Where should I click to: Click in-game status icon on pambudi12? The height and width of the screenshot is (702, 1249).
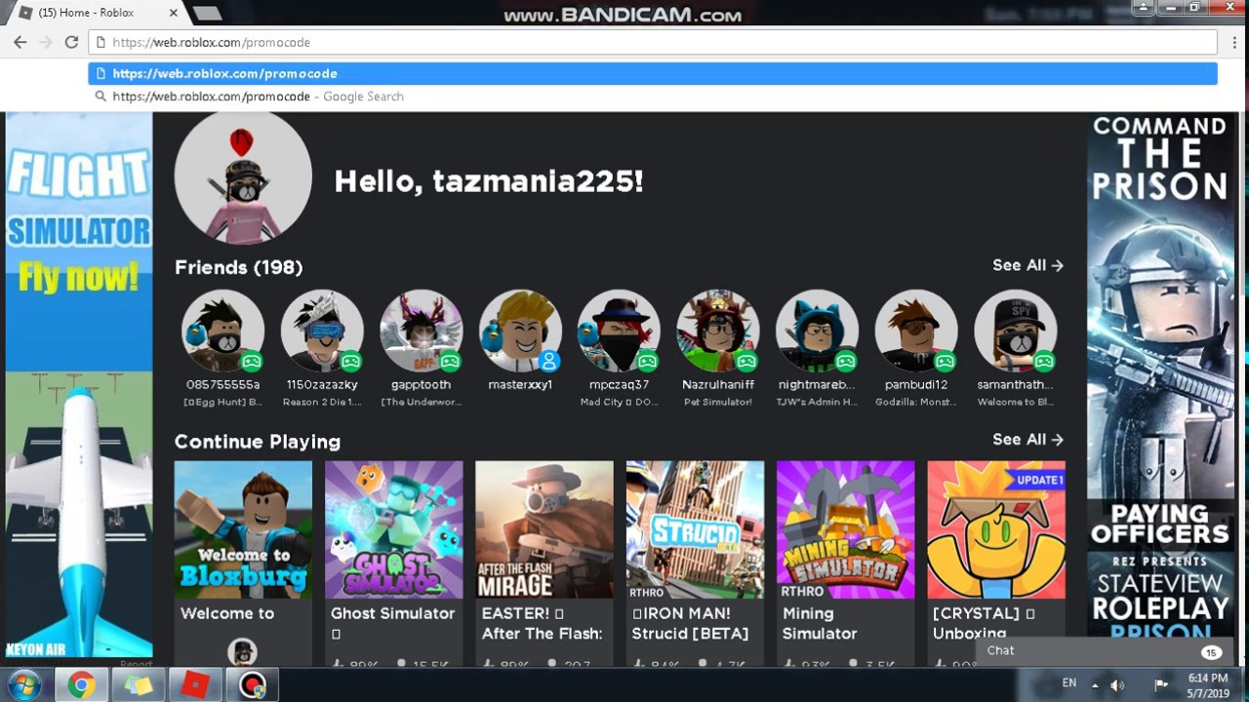click(946, 362)
